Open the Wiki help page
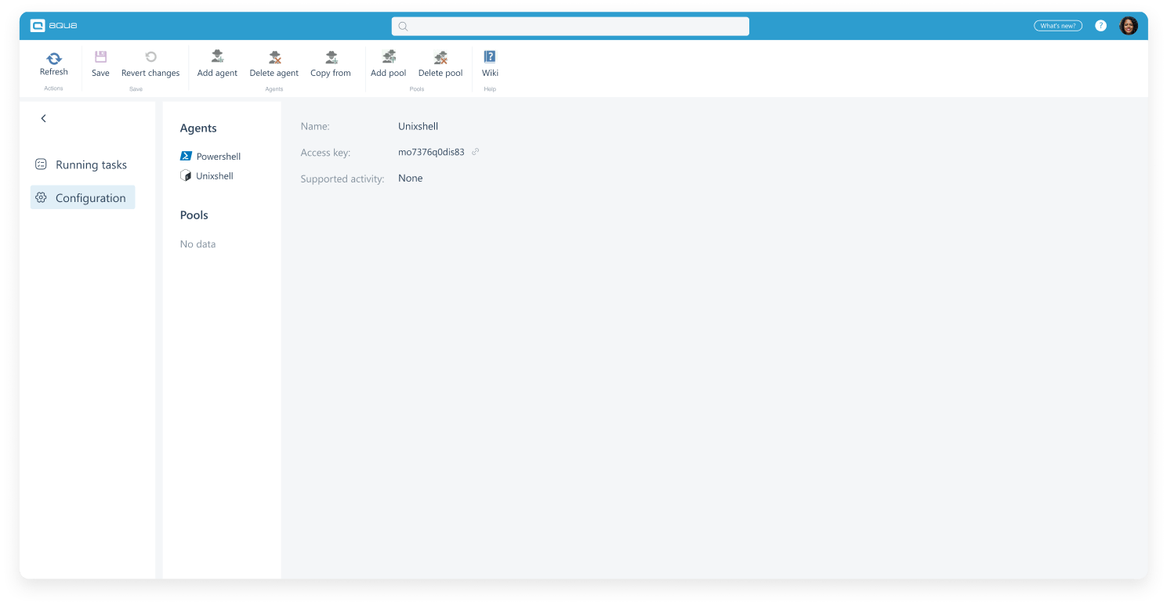 point(490,58)
